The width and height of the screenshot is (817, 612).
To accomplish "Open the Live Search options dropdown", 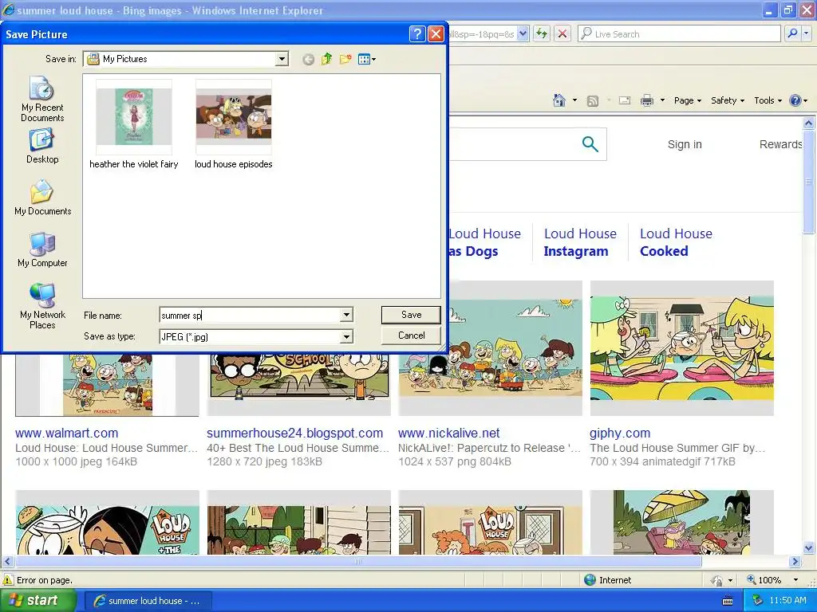I will [807, 33].
